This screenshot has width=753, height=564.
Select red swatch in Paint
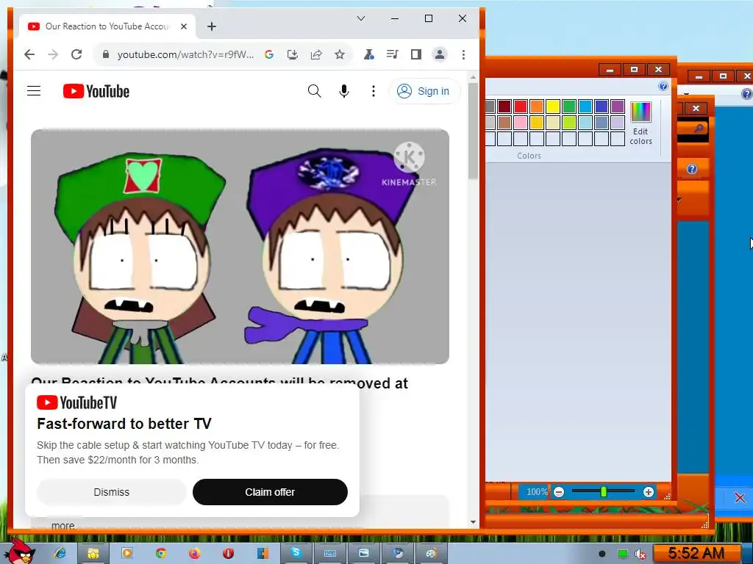tap(521, 106)
